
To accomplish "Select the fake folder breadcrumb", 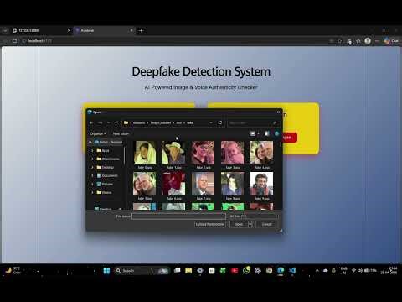I will (190, 122).
